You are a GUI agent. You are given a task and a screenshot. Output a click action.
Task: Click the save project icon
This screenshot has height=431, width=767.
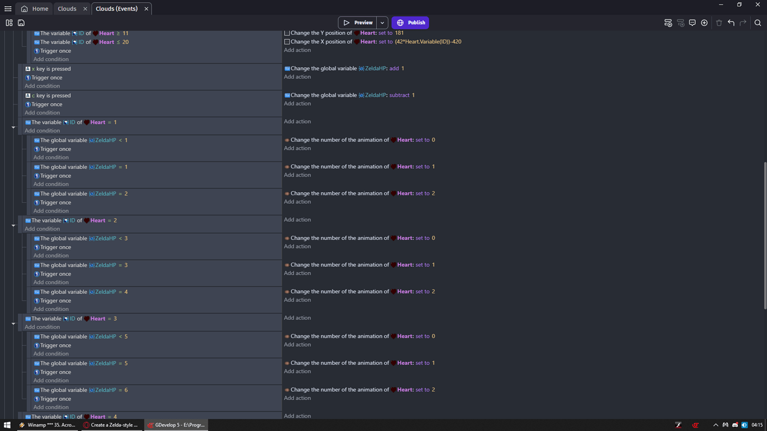(x=21, y=23)
